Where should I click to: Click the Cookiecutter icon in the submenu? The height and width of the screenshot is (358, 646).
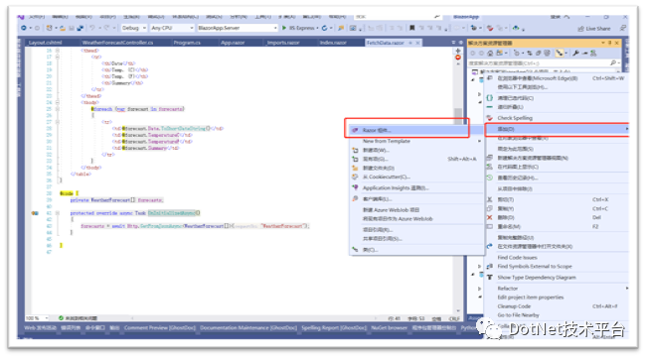[355, 177]
